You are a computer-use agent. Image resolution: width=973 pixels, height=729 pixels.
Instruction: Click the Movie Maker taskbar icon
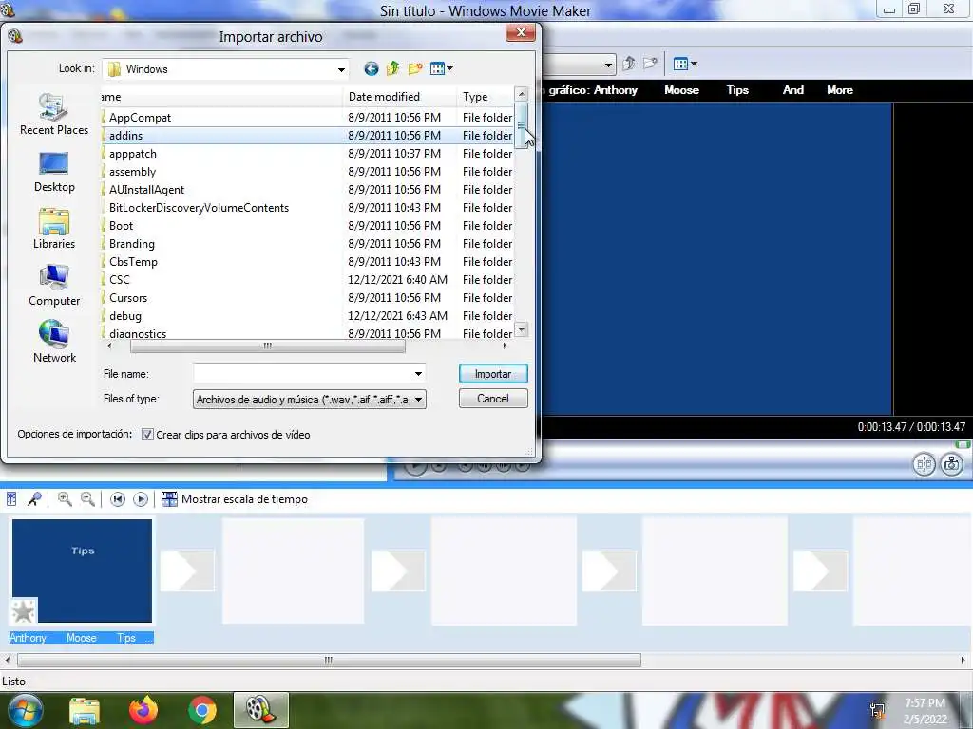(x=260, y=710)
